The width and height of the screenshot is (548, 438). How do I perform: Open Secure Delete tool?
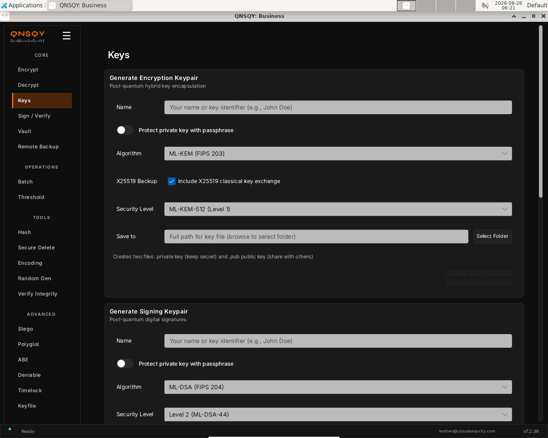[42, 248]
